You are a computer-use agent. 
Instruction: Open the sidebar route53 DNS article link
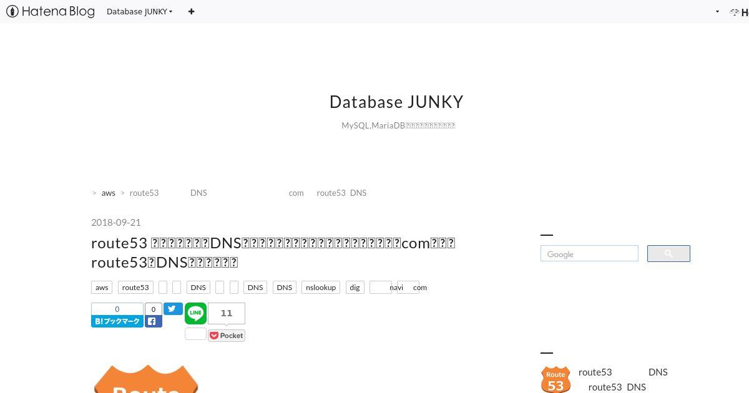(x=623, y=379)
